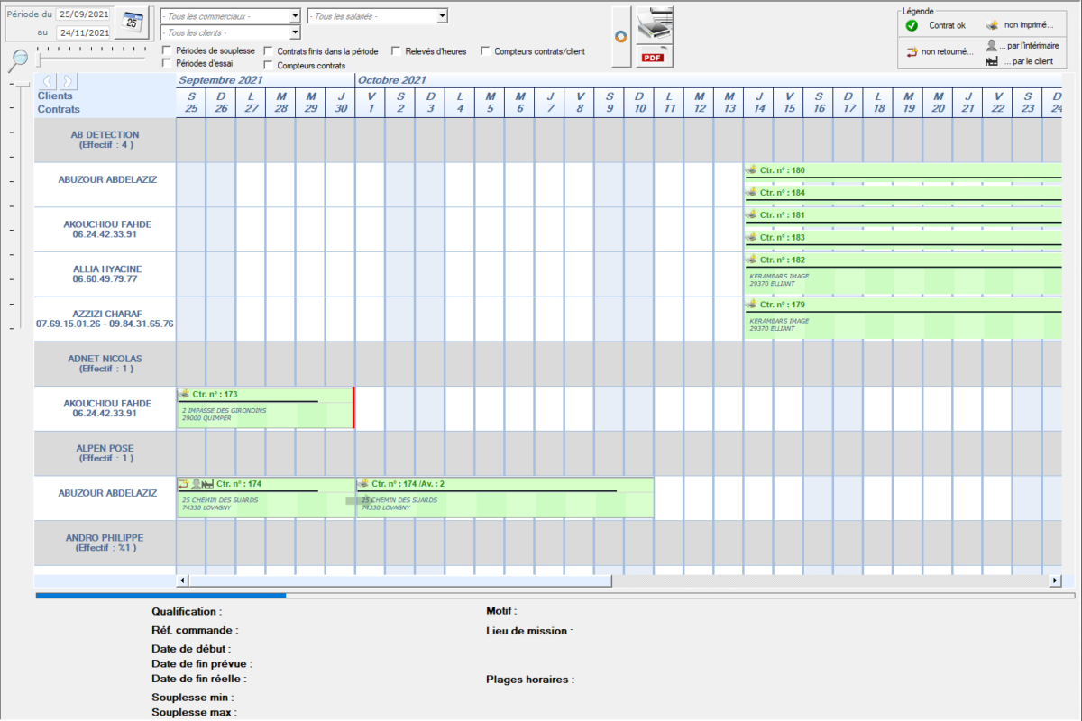Enable the Périodes de souplesse checkbox
The image size is (1082, 721).
(168, 51)
